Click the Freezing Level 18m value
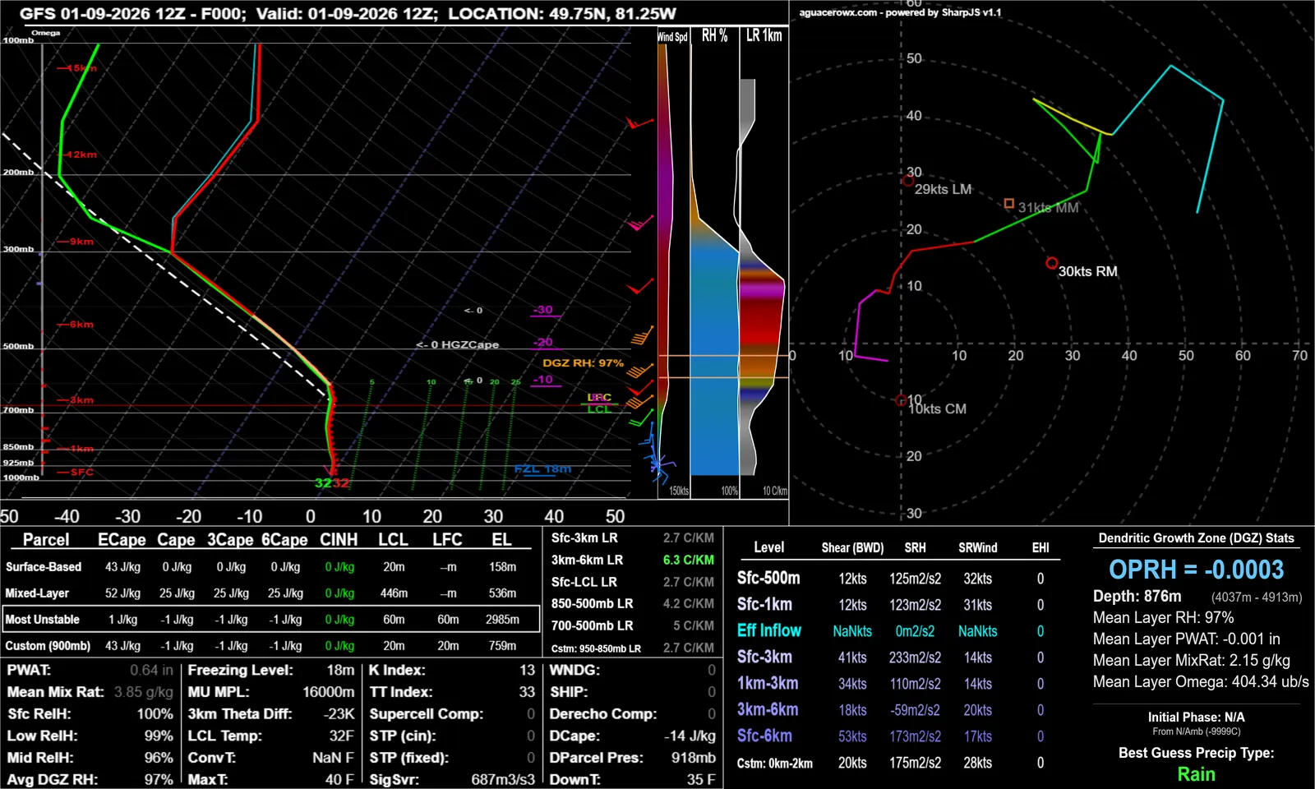Screen dimensions: 1315x789 340,670
